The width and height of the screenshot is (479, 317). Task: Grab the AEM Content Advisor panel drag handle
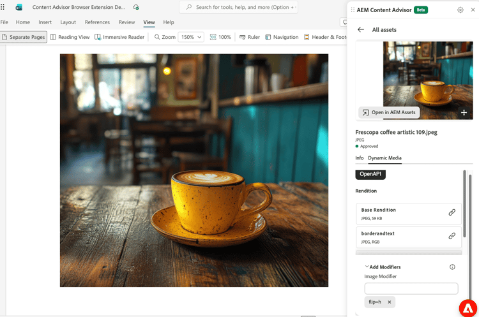click(x=353, y=10)
